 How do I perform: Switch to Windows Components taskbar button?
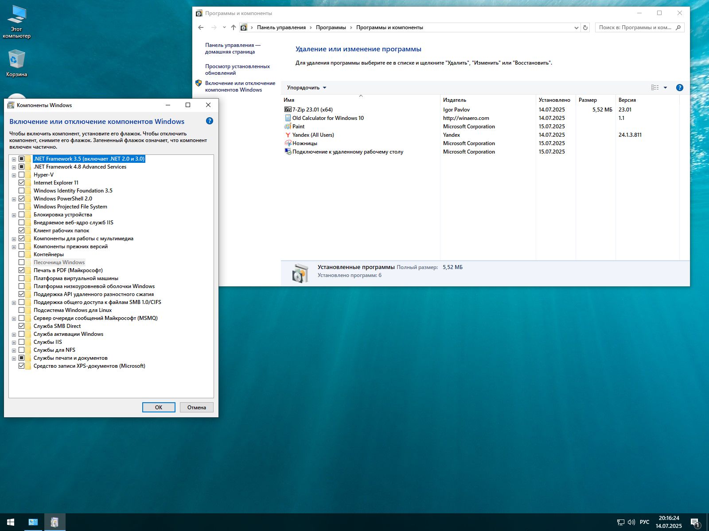pos(55,522)
